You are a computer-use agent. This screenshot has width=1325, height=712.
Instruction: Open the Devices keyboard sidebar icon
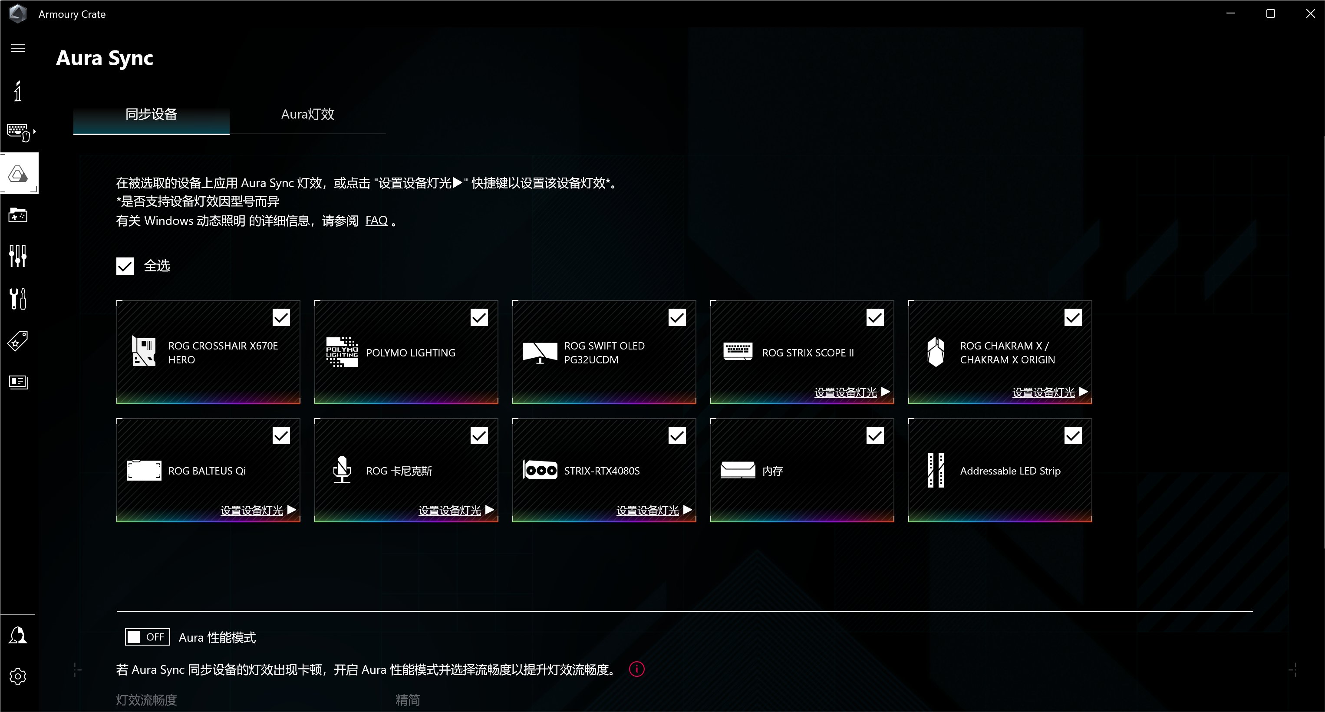tap(20, 132)
